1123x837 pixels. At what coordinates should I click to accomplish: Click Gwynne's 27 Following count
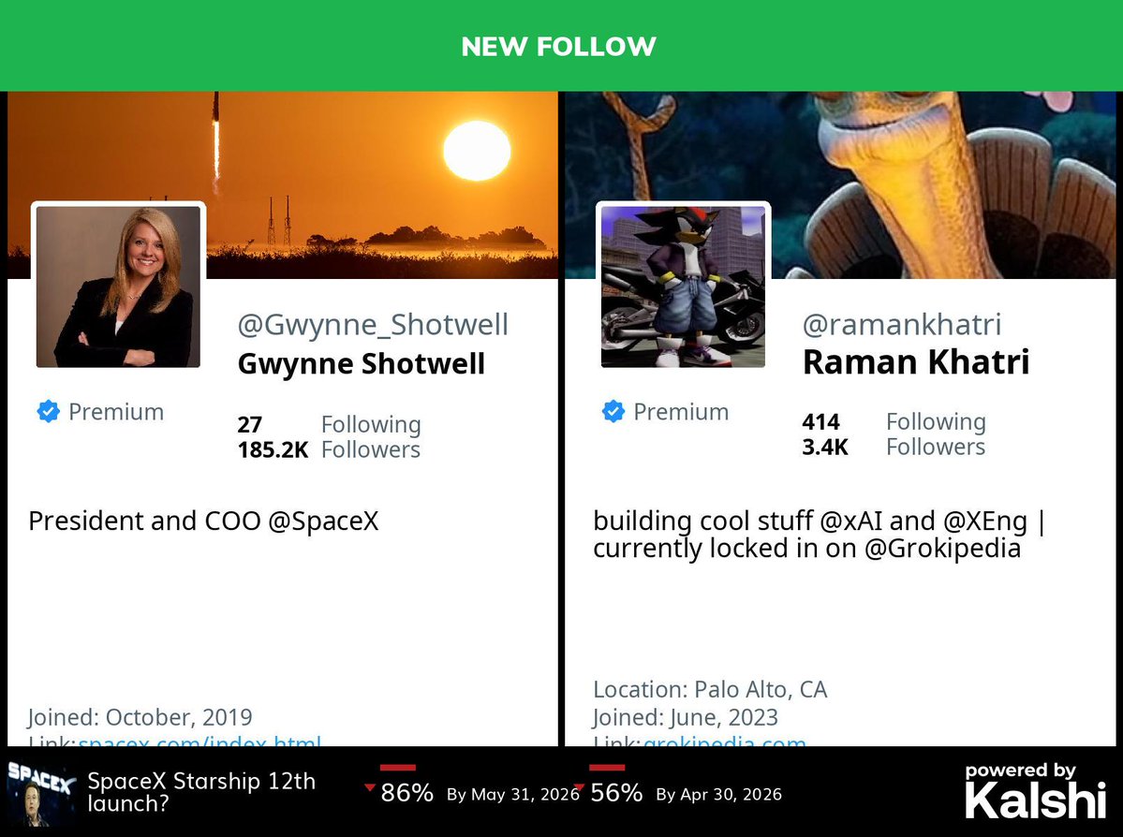click(329, 425)
